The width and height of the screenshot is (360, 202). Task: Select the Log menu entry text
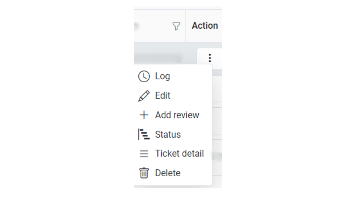coord(162,76)
